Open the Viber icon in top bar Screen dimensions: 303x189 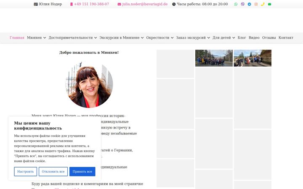tap(242, 4)
